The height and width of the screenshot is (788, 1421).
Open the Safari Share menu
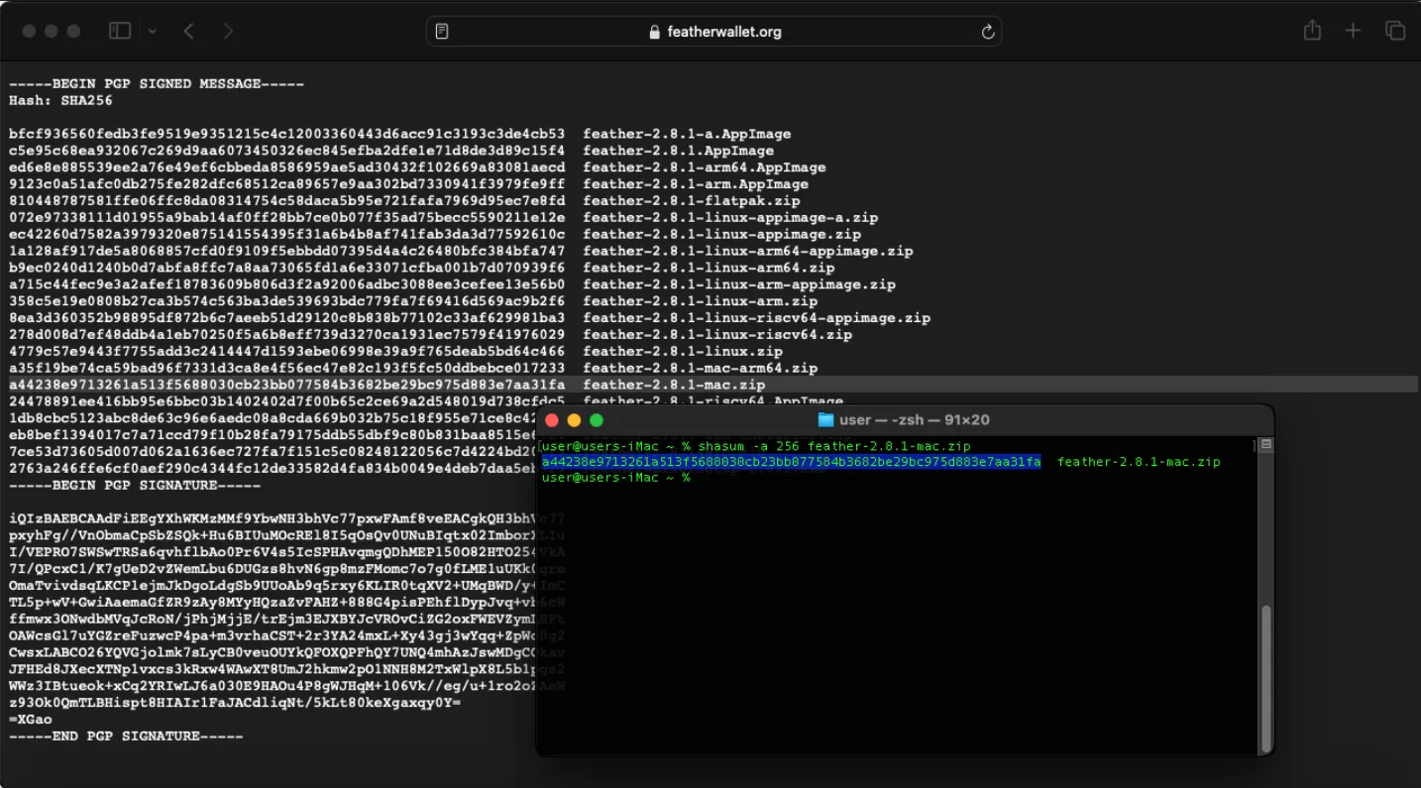[x=1313, y=31]
